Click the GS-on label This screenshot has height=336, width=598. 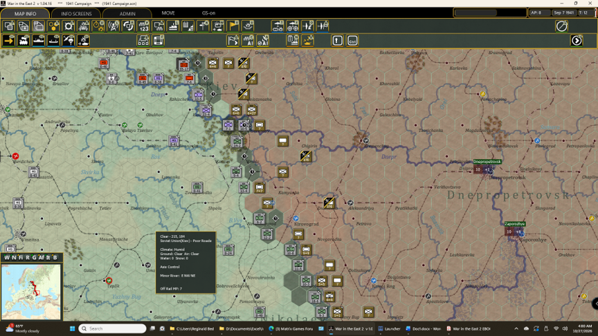coord(208,13)
